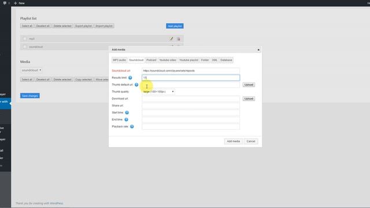
Task: Focus the Download url input field
Action: pyautogui.click(x=191, y=99)
